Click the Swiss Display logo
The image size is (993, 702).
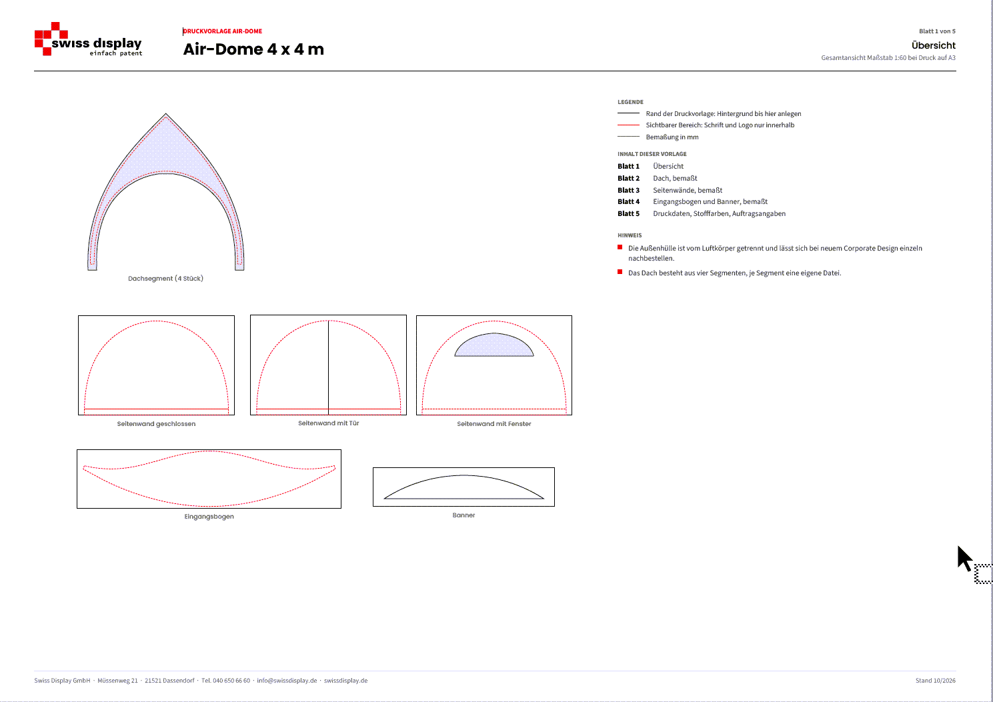point(88,39)
